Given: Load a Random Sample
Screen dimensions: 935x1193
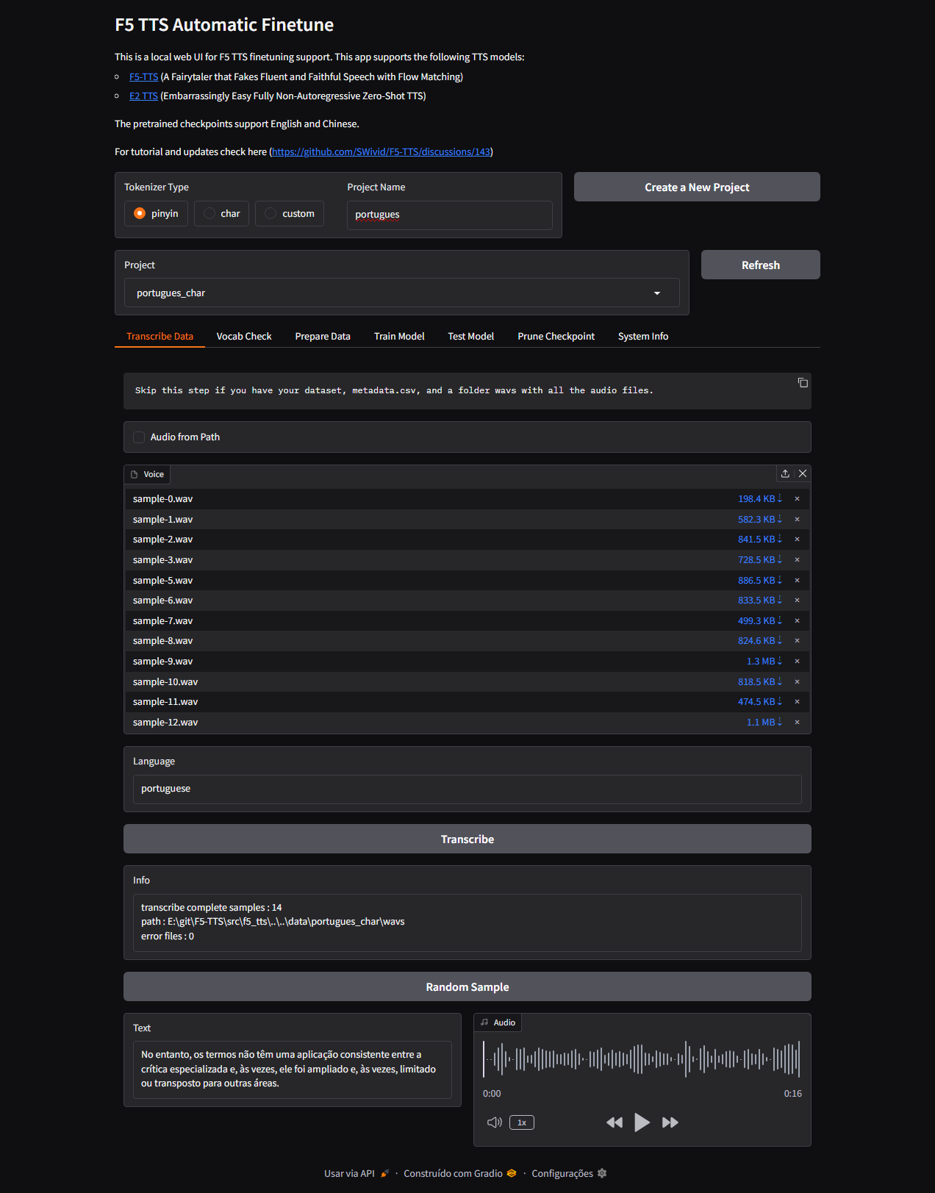Looking at the screenshot, I should [x=467, y=986].
